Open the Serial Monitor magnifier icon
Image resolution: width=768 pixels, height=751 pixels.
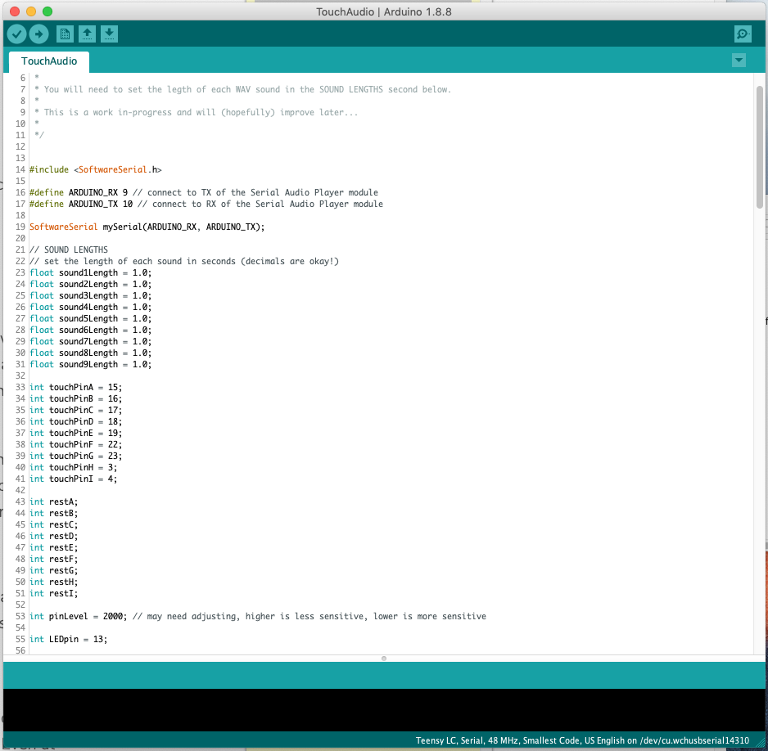743,34
